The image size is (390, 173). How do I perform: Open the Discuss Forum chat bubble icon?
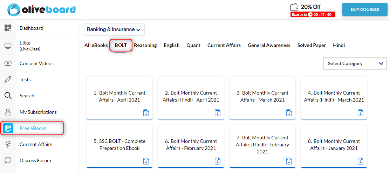(8, 160)
